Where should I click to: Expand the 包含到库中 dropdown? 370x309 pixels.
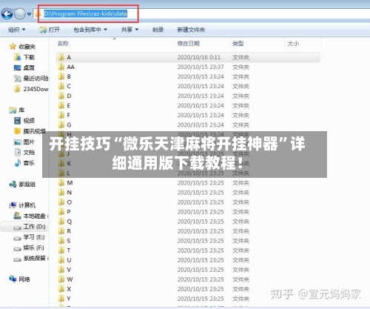pyautogui.click(x=90, y=30)
